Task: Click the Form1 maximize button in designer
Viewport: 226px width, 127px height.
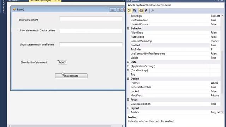Action: tap(120, 10)
